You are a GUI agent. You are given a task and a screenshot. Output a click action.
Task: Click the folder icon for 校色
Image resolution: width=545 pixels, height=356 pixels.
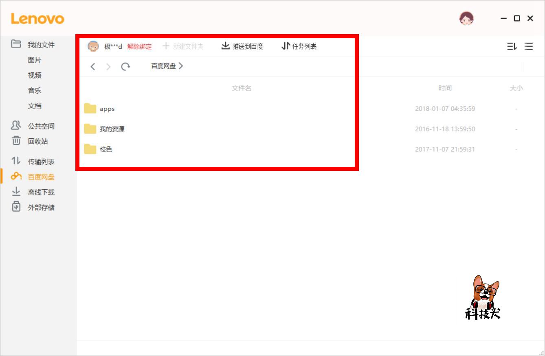tap(90, 149)
